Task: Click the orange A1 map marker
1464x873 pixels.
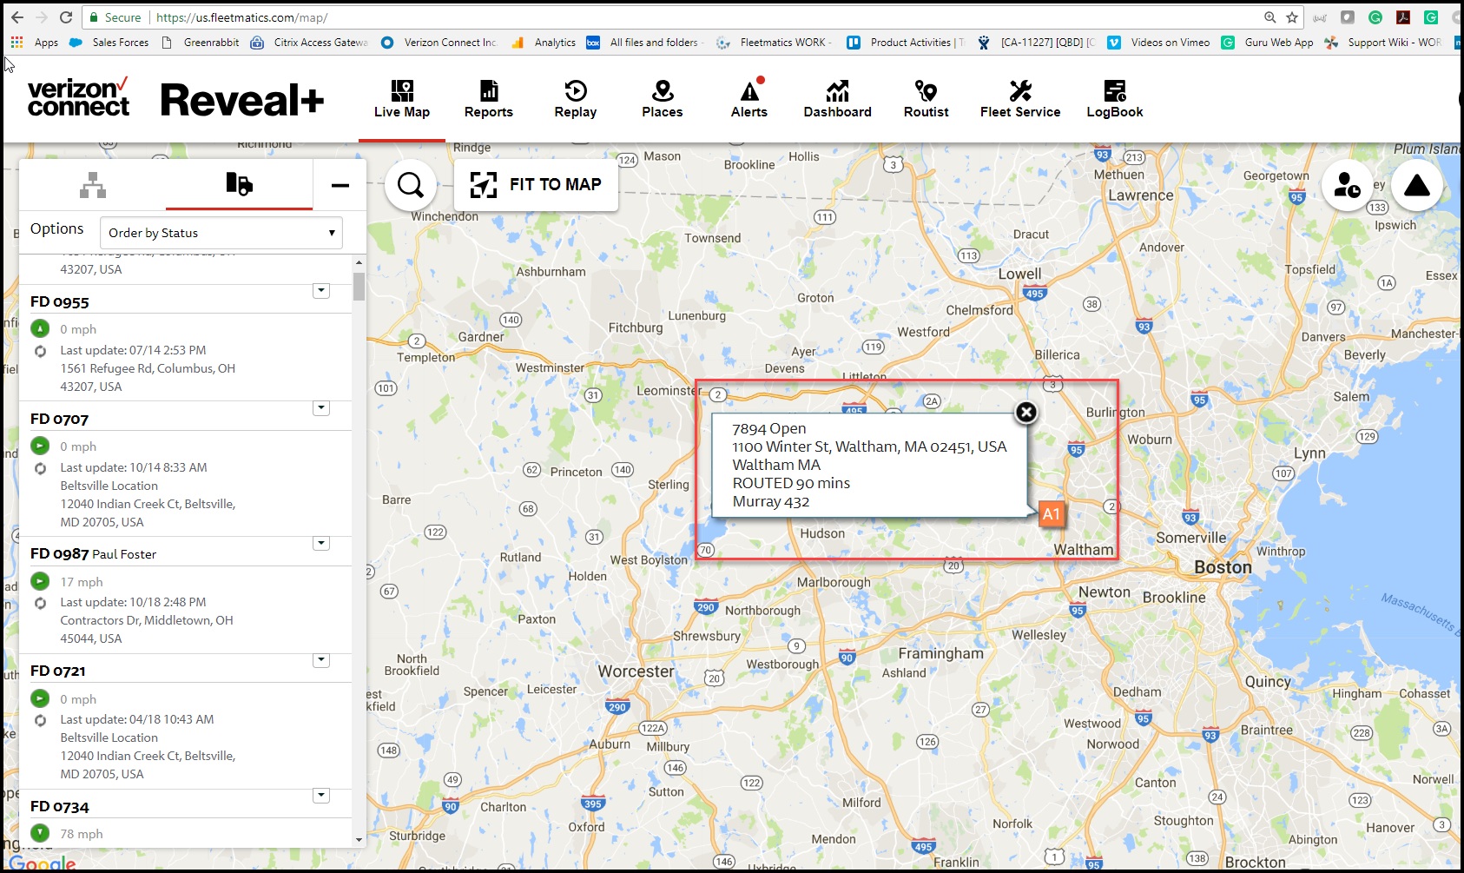Action: pyautogui.click(x=1051, y=514)
